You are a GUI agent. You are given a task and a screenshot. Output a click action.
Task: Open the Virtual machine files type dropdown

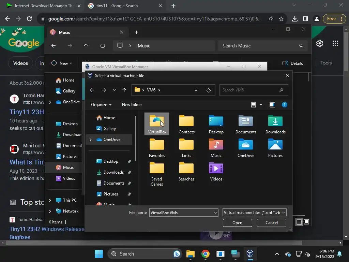click(x=254, y=213)
